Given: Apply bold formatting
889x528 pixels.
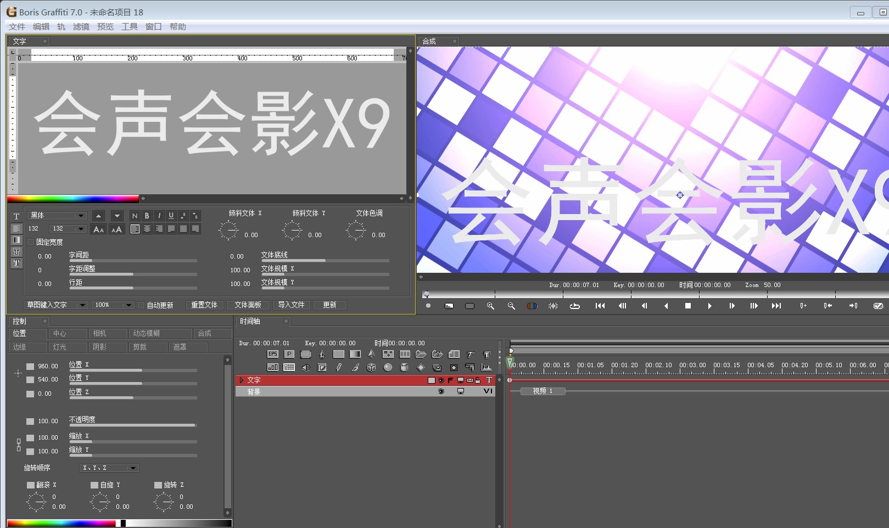Looking at the screenshot, I should (x=147, y=216).
